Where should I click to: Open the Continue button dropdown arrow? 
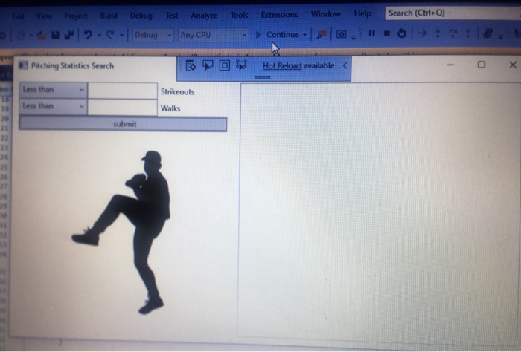tap(304, 34)
